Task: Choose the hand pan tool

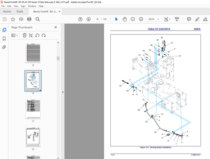Action: coord(125,19)
